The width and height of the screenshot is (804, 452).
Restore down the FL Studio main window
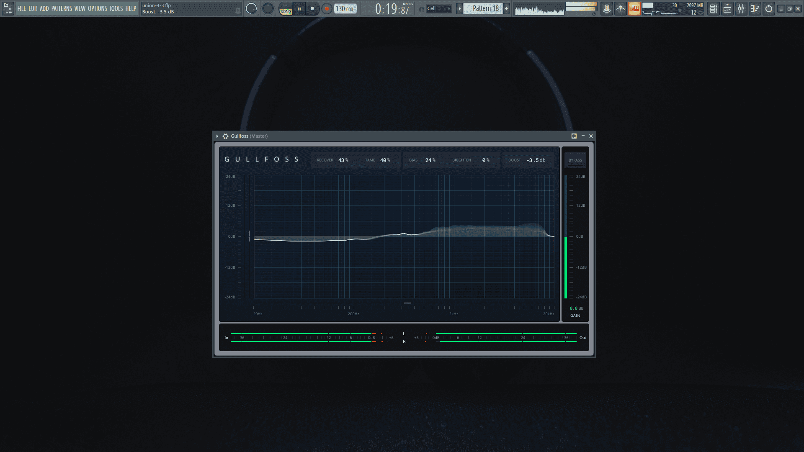(789, 9)
